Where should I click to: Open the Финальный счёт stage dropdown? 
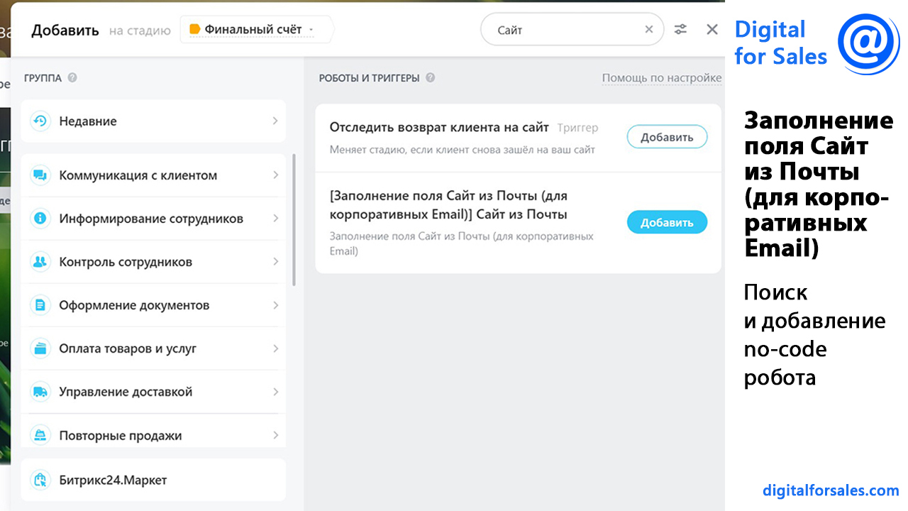click(252, 30)
